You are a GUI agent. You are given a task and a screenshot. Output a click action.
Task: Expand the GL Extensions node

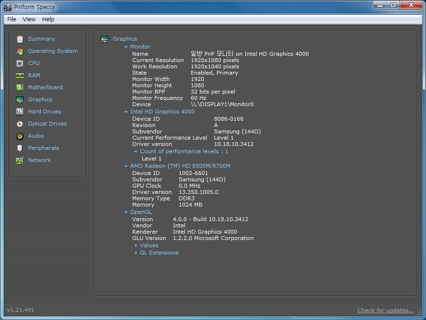pyautogui.click(x=136, y=253)
